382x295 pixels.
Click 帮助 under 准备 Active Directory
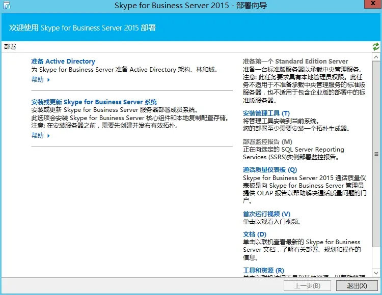pos(37,79)
